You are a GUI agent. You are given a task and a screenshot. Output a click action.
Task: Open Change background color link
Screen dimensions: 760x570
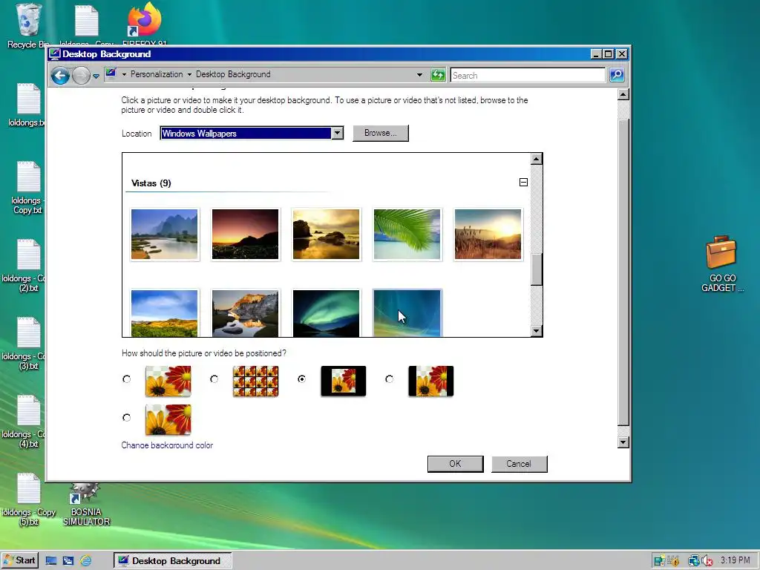pos(167,445)
